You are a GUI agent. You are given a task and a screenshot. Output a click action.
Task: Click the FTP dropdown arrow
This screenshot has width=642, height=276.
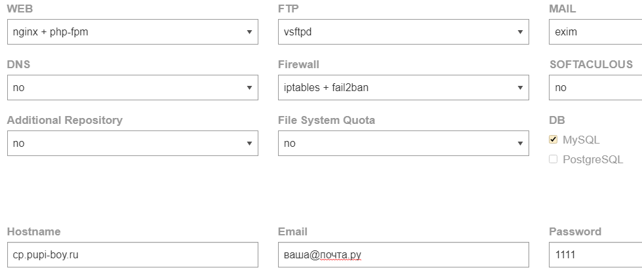tap(520, 31)
